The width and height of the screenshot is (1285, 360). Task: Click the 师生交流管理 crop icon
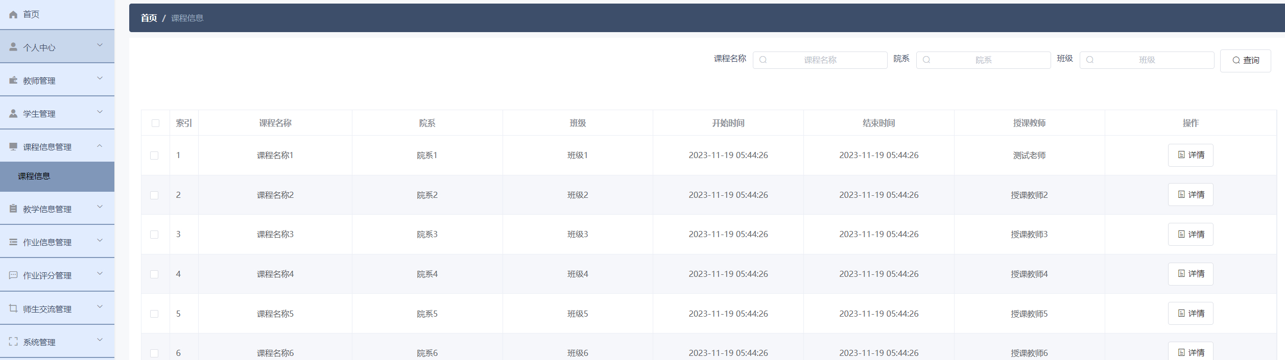(13, 308)
